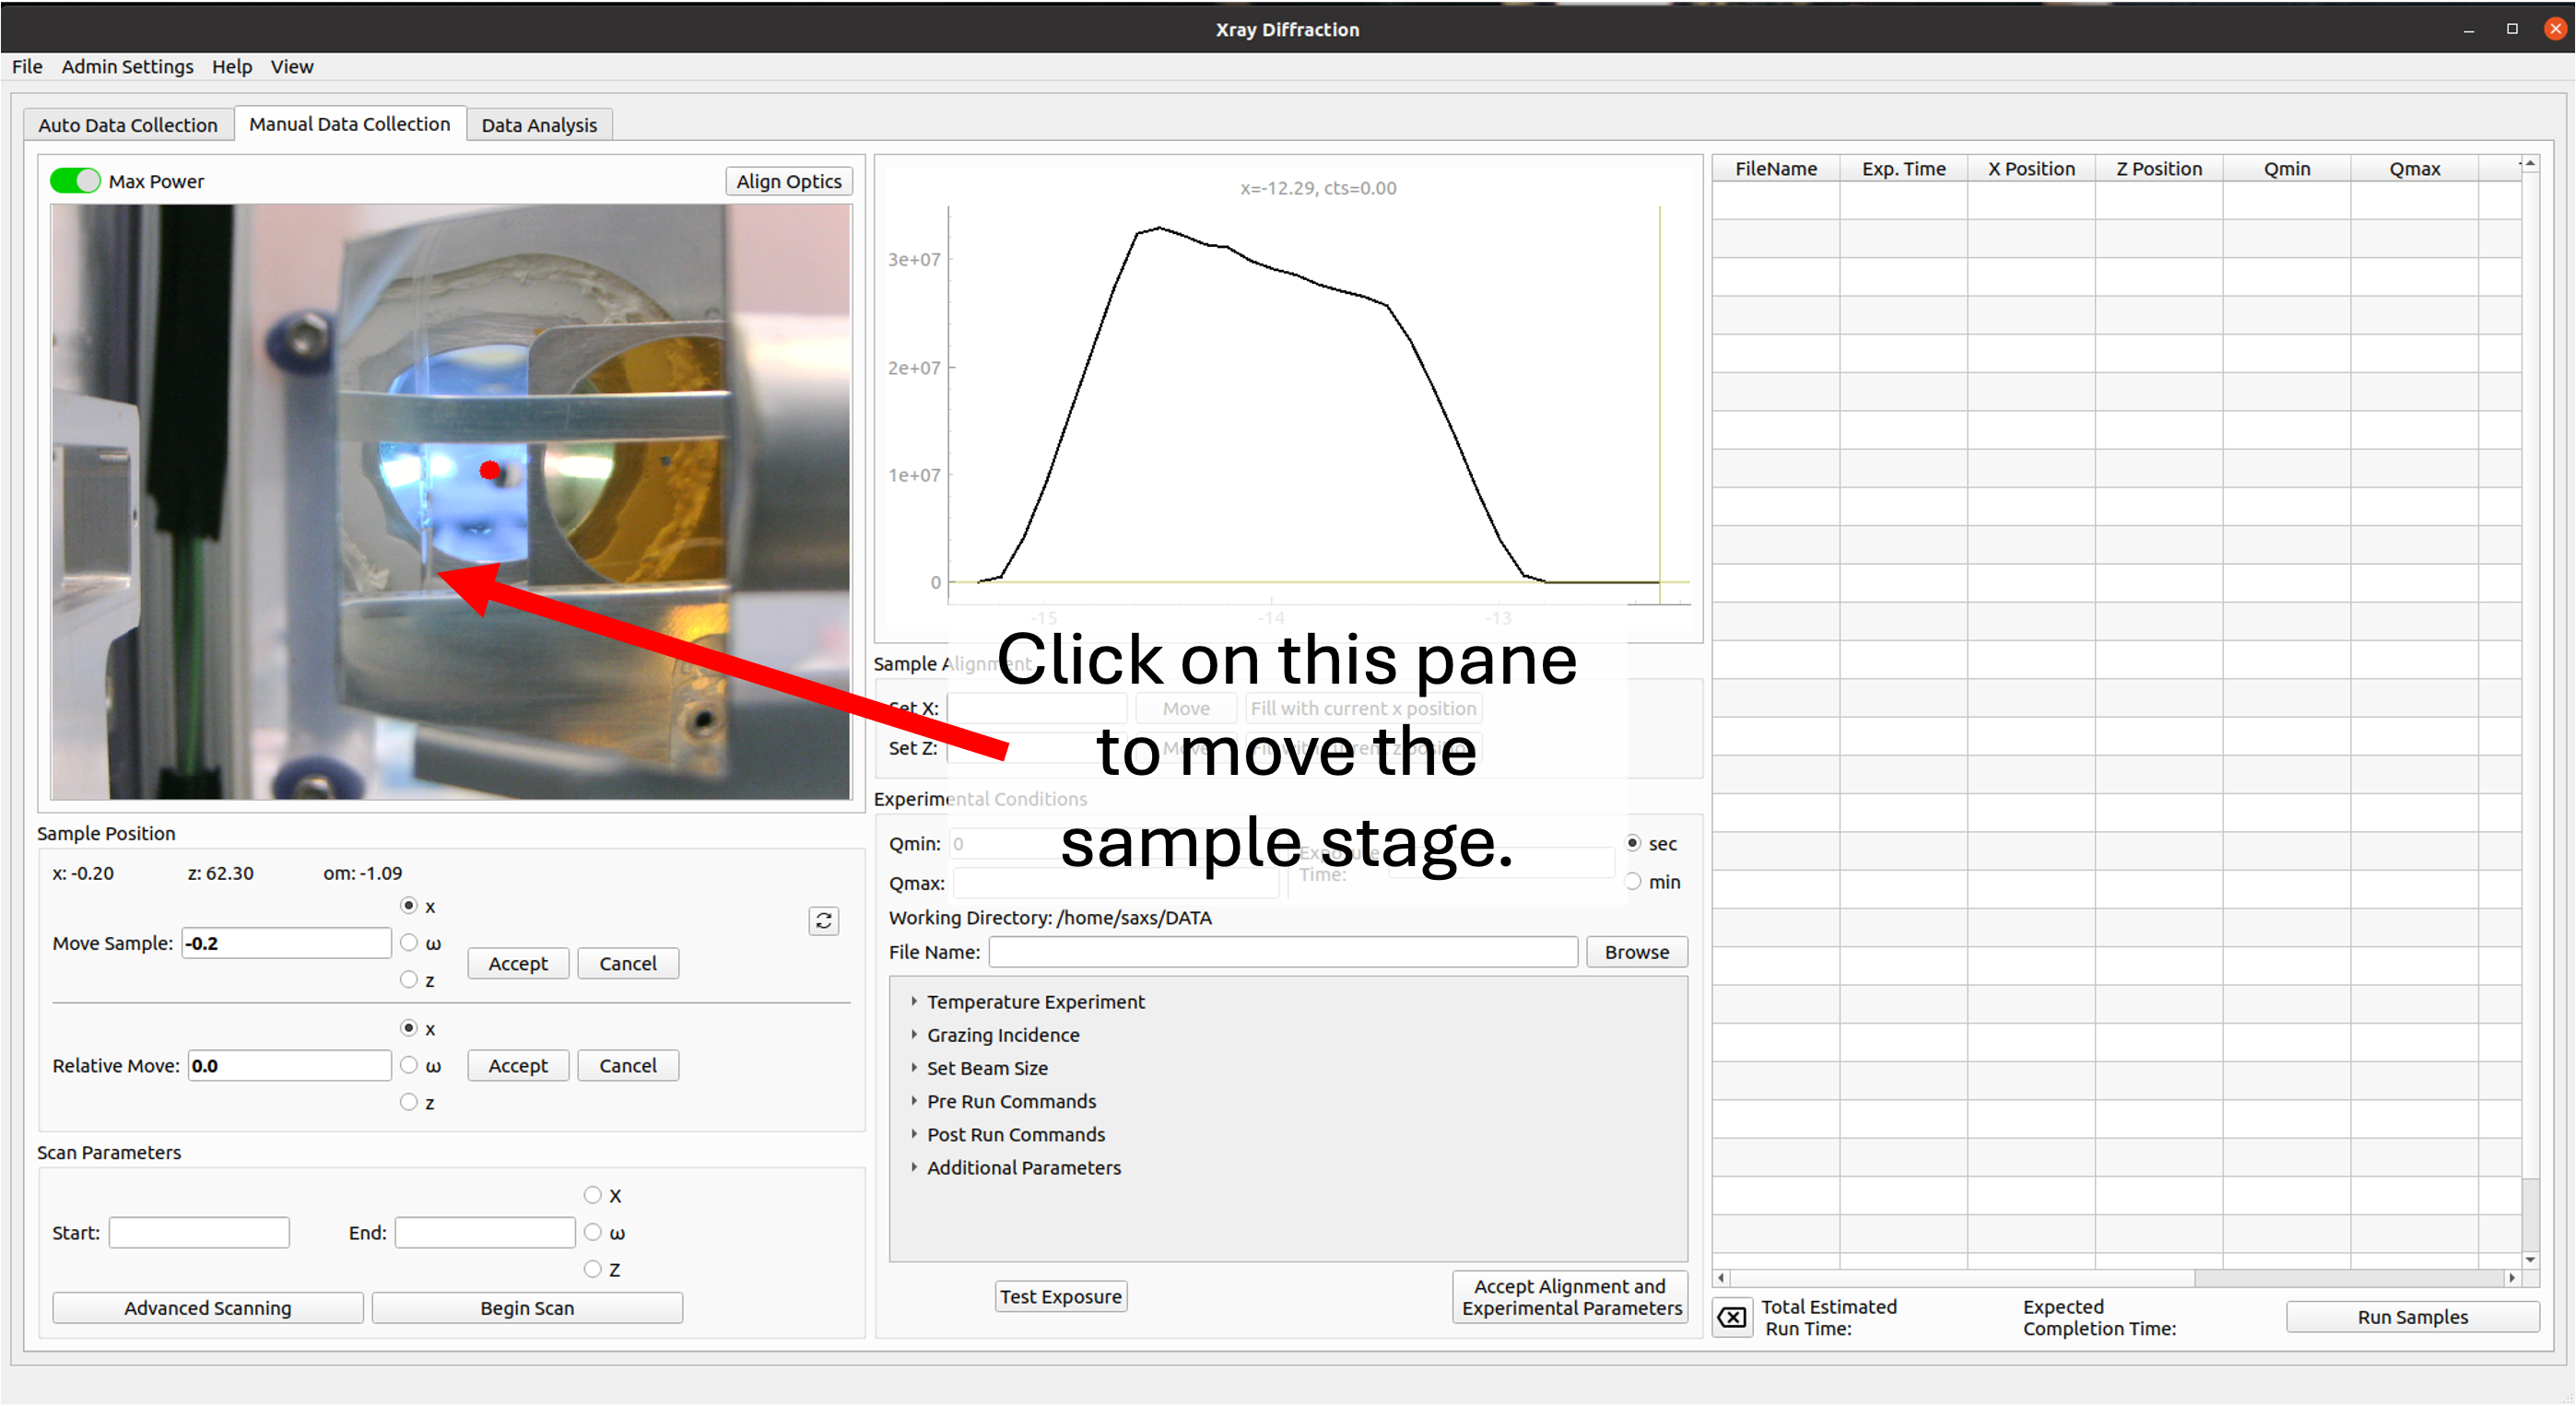Click the clear table delete icon

pos(1732,1317)
